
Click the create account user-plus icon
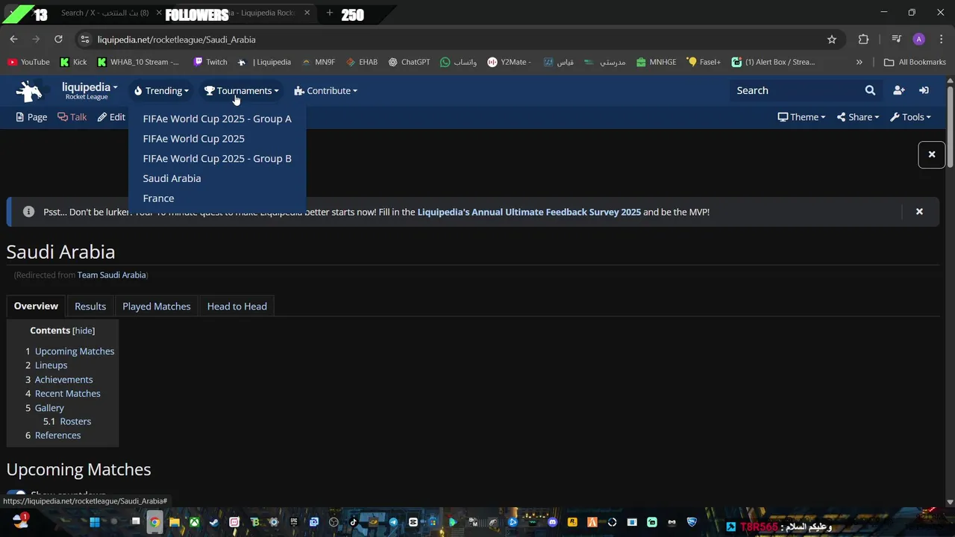click(x=898, y=90)
